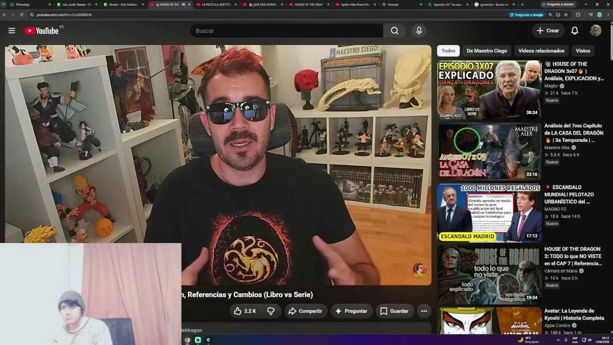Select the Vistos filter chip
The height and width of the screenshot is (345, 613).
[x=583, y=51]
